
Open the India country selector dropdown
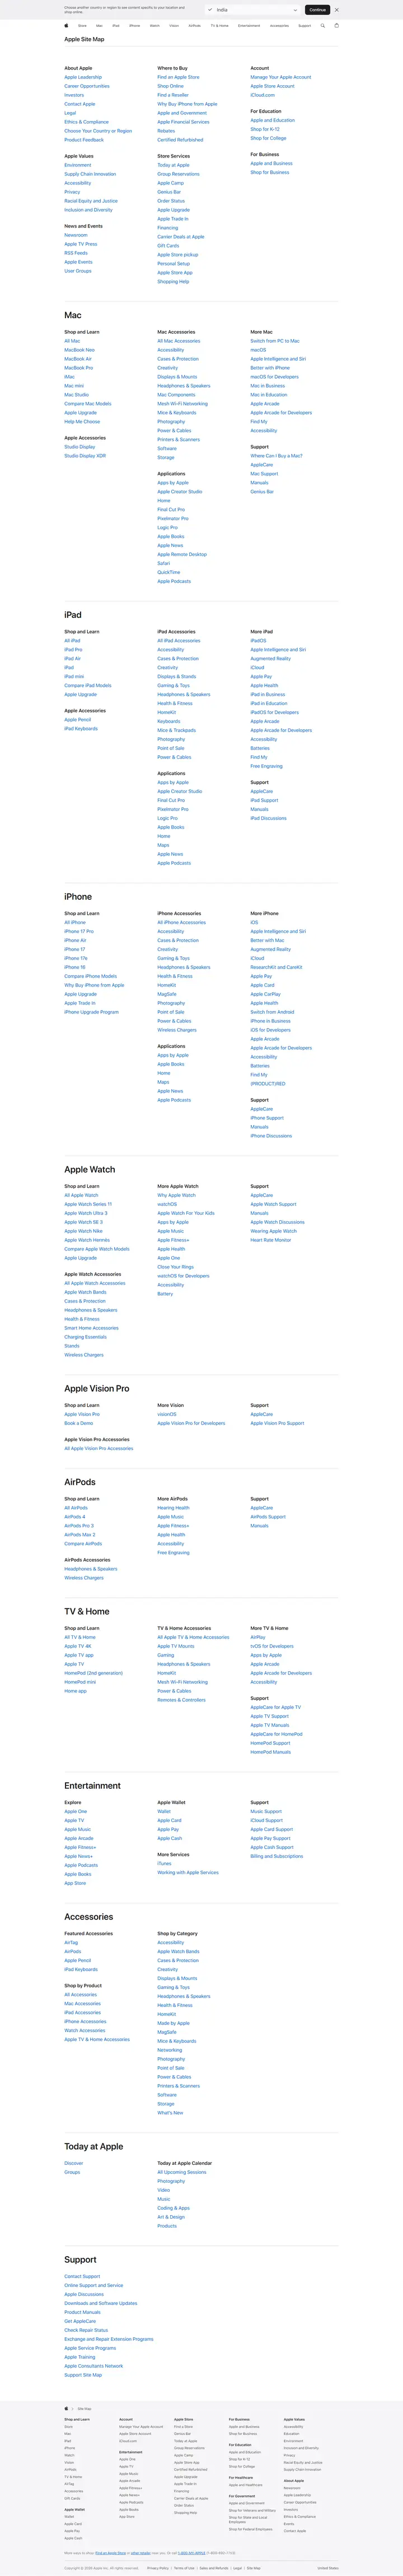click(x=253, y=10)
